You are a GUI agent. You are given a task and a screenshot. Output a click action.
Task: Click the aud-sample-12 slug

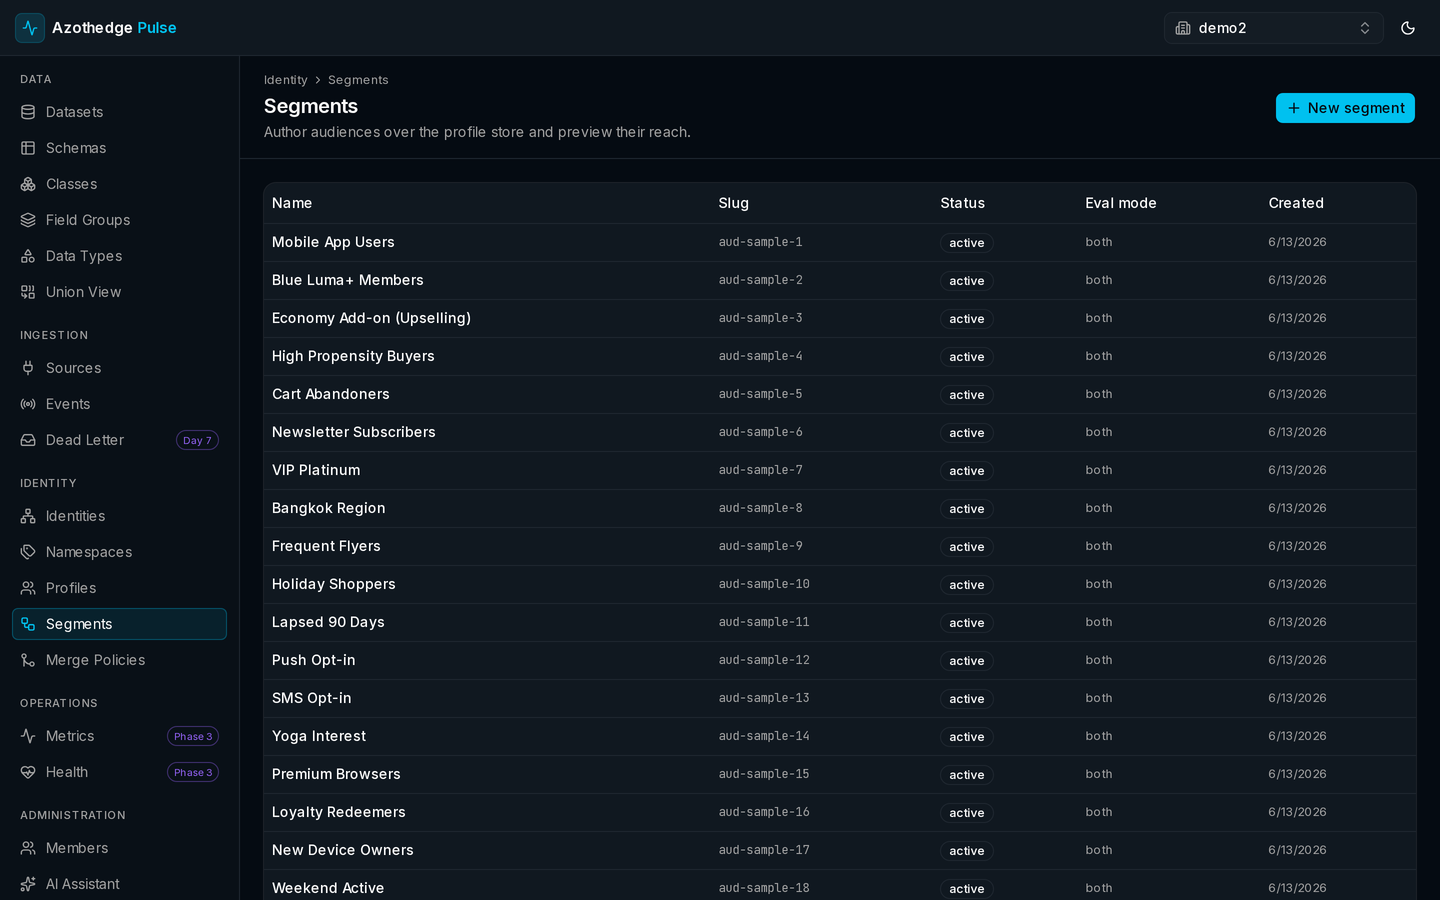click(764, 660)
